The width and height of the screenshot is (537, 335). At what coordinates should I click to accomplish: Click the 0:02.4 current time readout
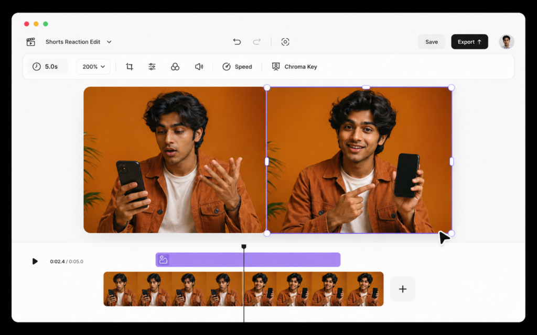pyautogui.click(x=57, y=262)
